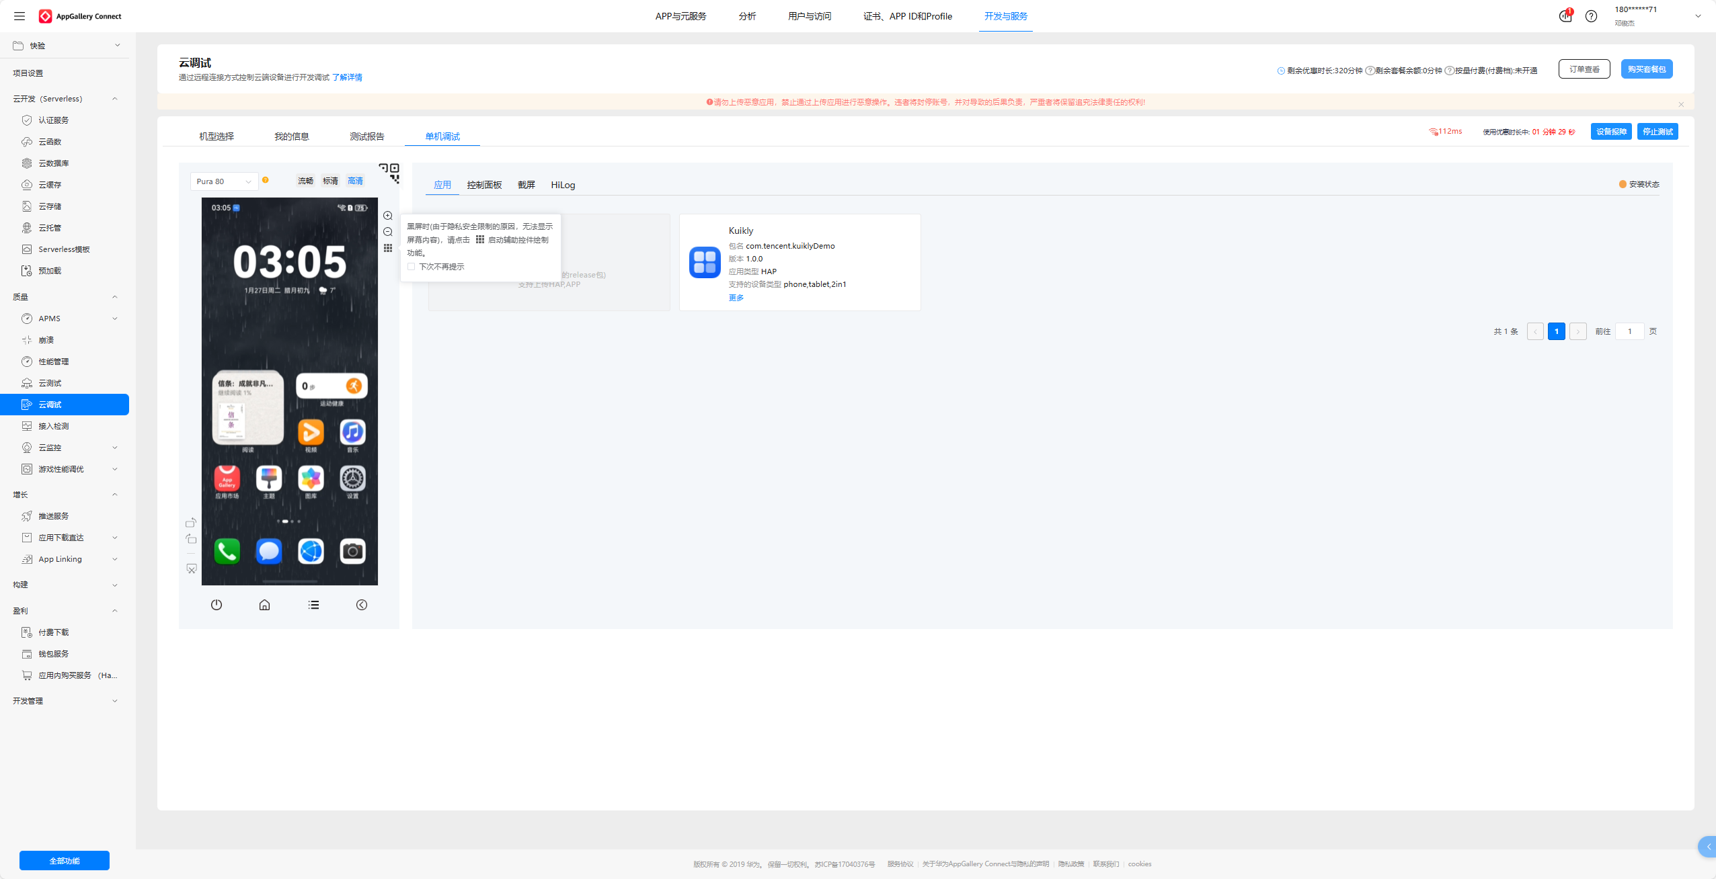The image size is (1716, 879).
Task: Zoom out the phone screen view
Action: pyautogui.click(x=388, y=232)
